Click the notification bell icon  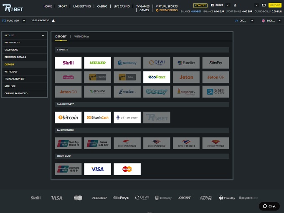coord(53,20)
